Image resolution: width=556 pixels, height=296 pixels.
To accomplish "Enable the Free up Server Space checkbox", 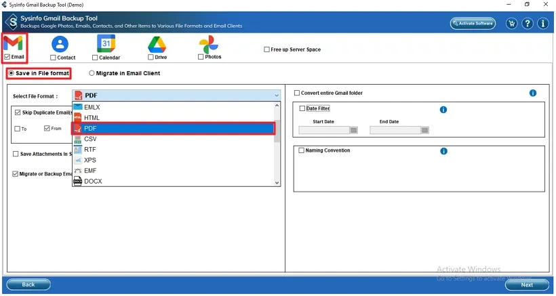I will point(266,49).
